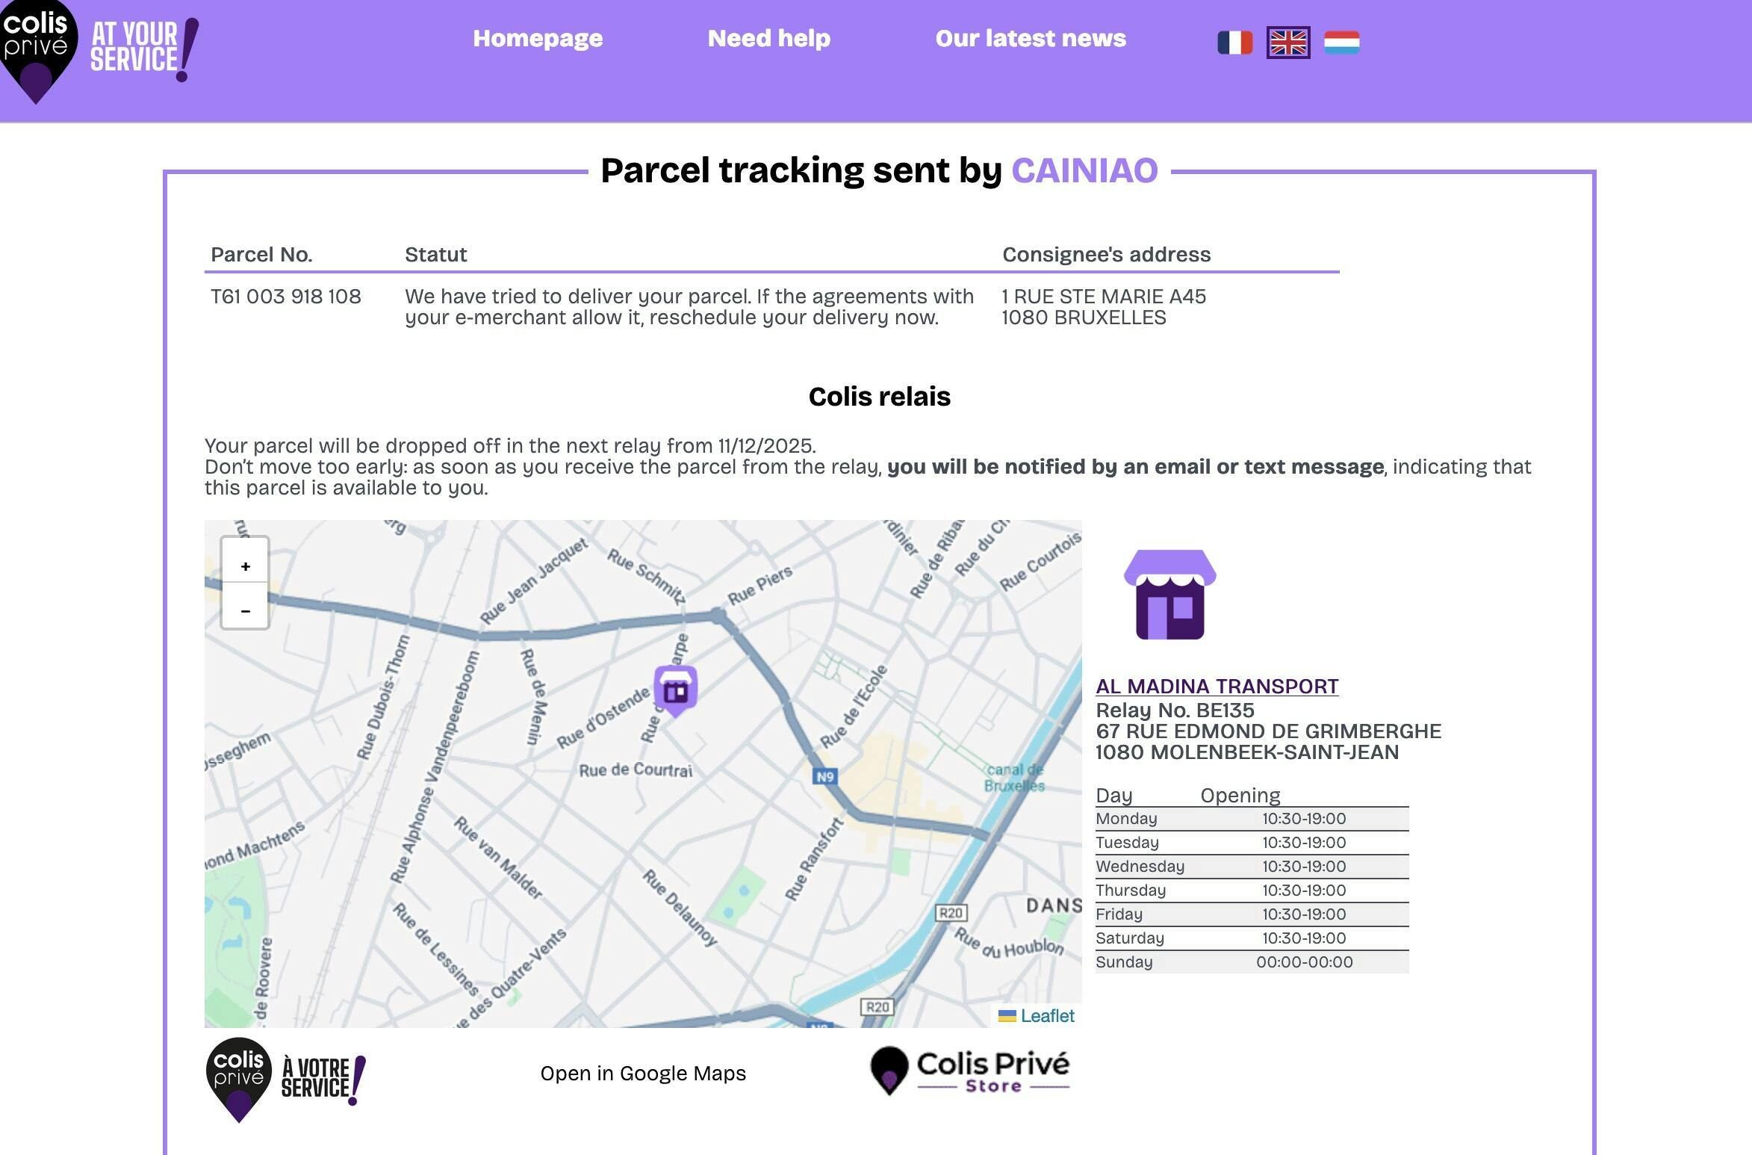
Task: Click the CAINIAO sender name
Action: pyautogui.click(x=1084, y=171)
